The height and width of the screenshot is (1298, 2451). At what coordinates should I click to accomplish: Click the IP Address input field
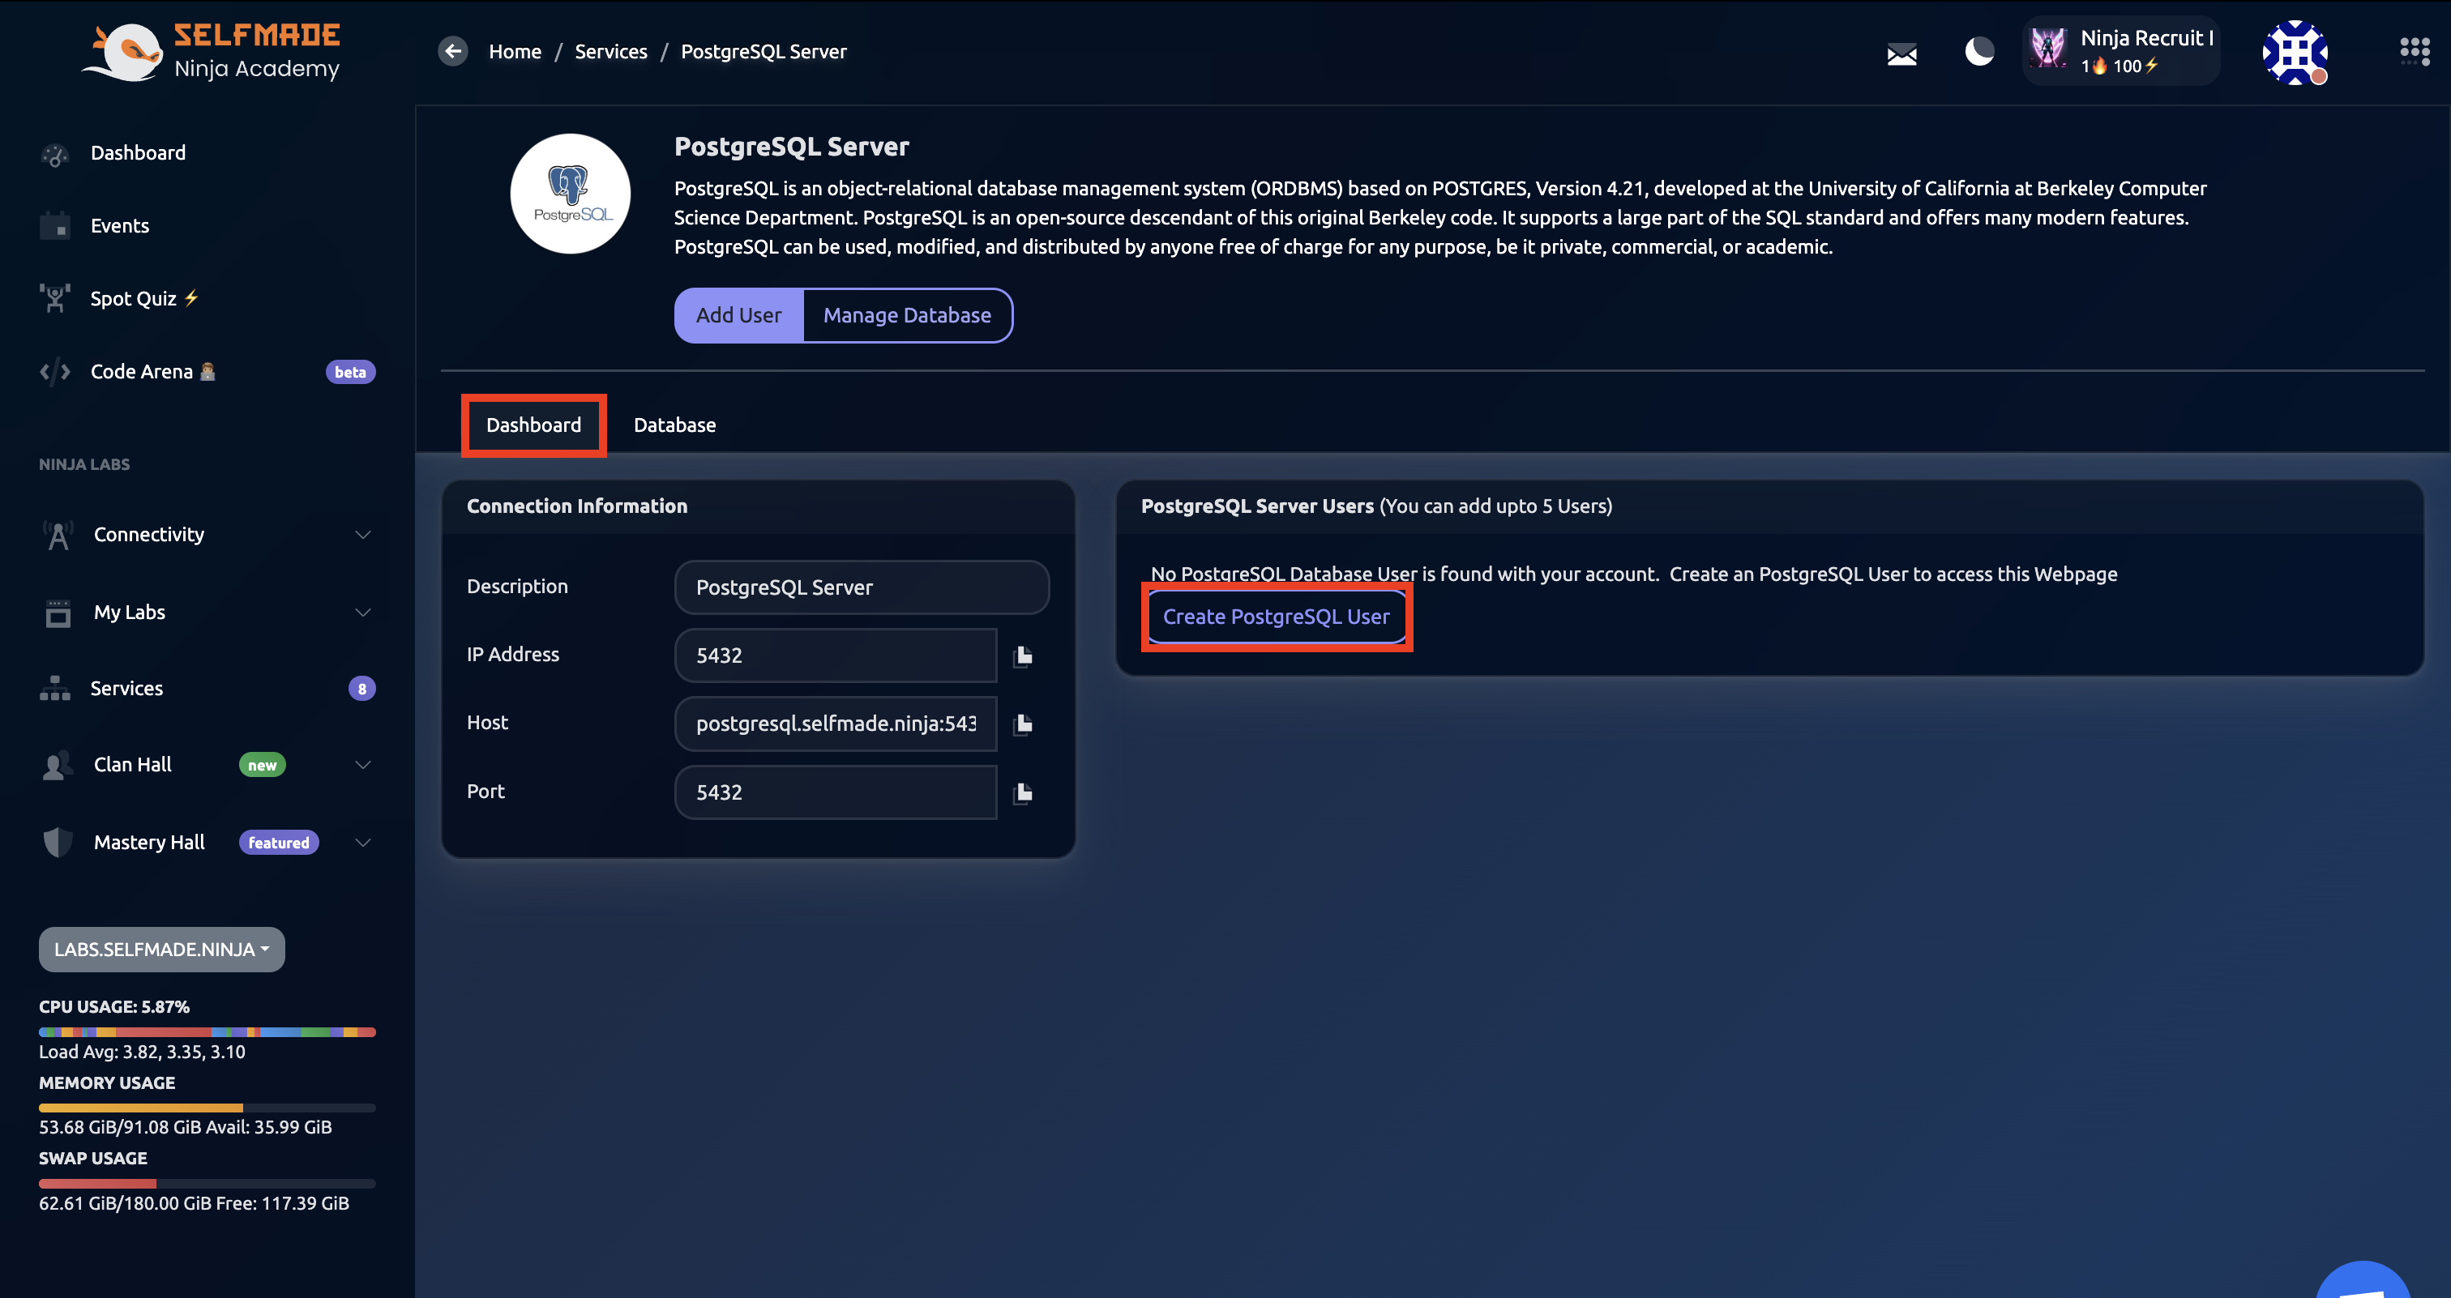[x=836, y=655]
